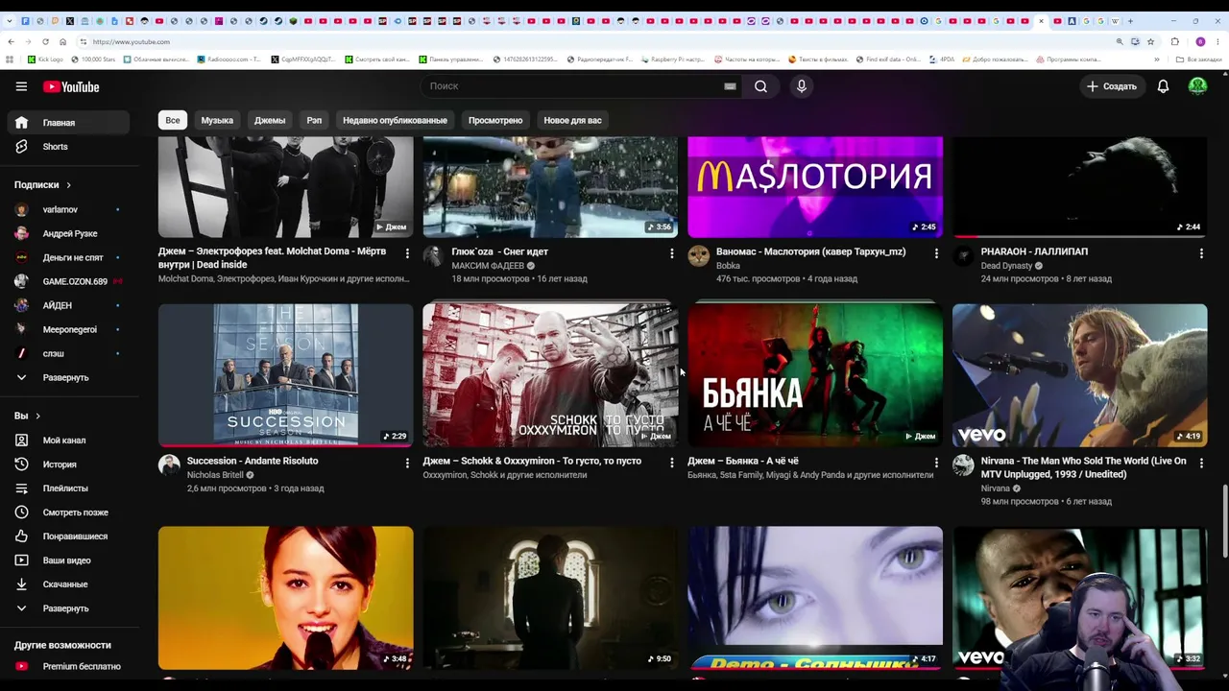Open the notifications bell
This screenshot has width=1229, height=691.
(1163, 86)
